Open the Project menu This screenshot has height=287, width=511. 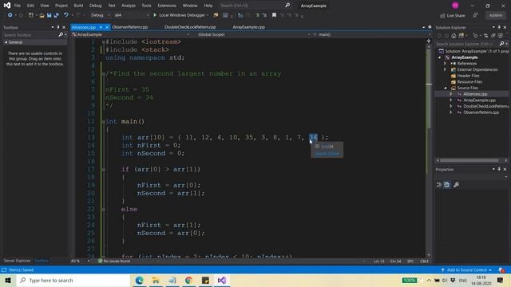[x=61, y=6]
